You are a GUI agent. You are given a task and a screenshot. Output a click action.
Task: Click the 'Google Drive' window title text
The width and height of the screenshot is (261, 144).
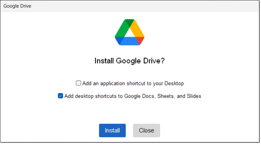click(17, 6)
